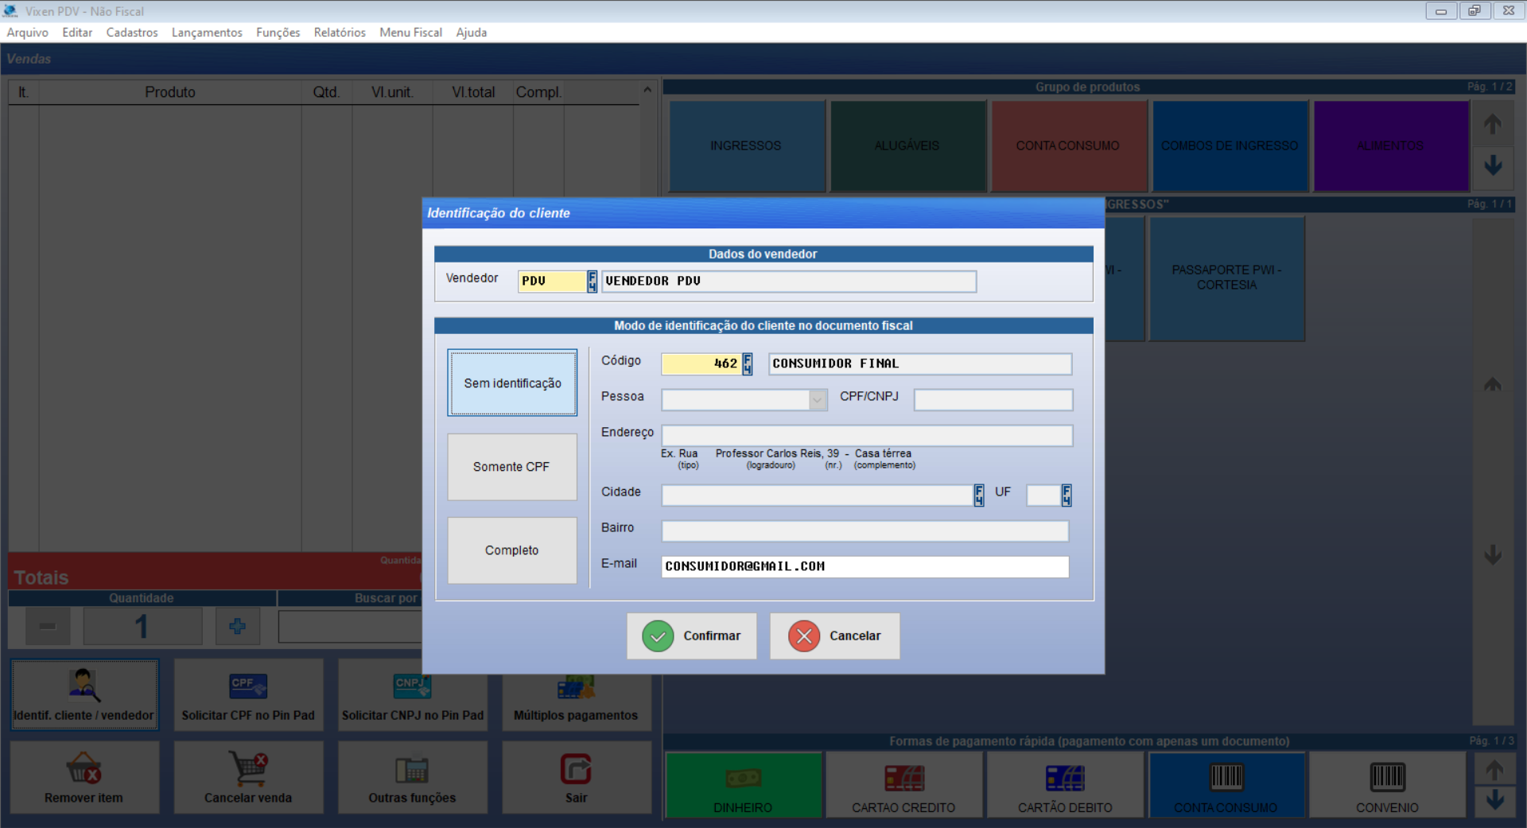This screenshot has width=1527, height=828.
Task: Click the Remover item basket icon
Action: [84, 768]
